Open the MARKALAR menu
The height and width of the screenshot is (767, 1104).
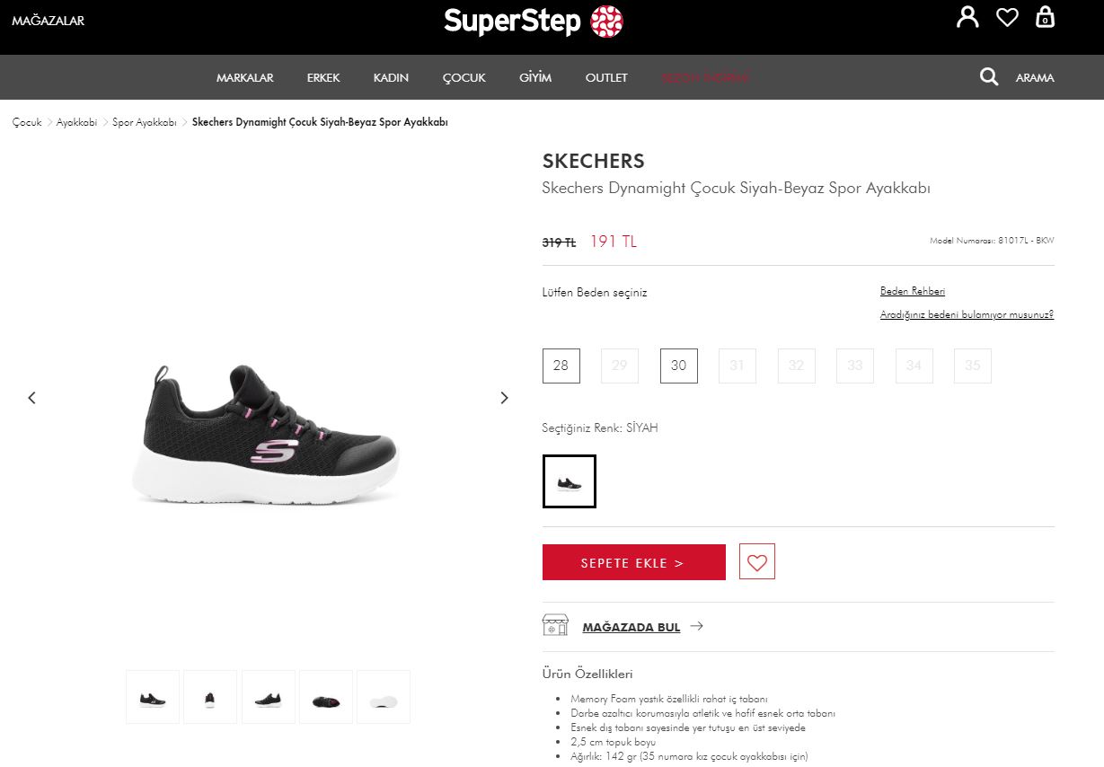[x=245, y=78]
